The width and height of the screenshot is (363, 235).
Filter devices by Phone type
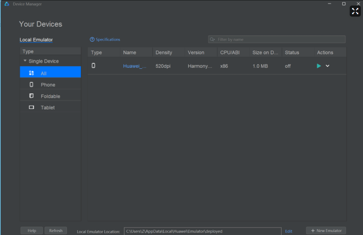tap(50, 85)
